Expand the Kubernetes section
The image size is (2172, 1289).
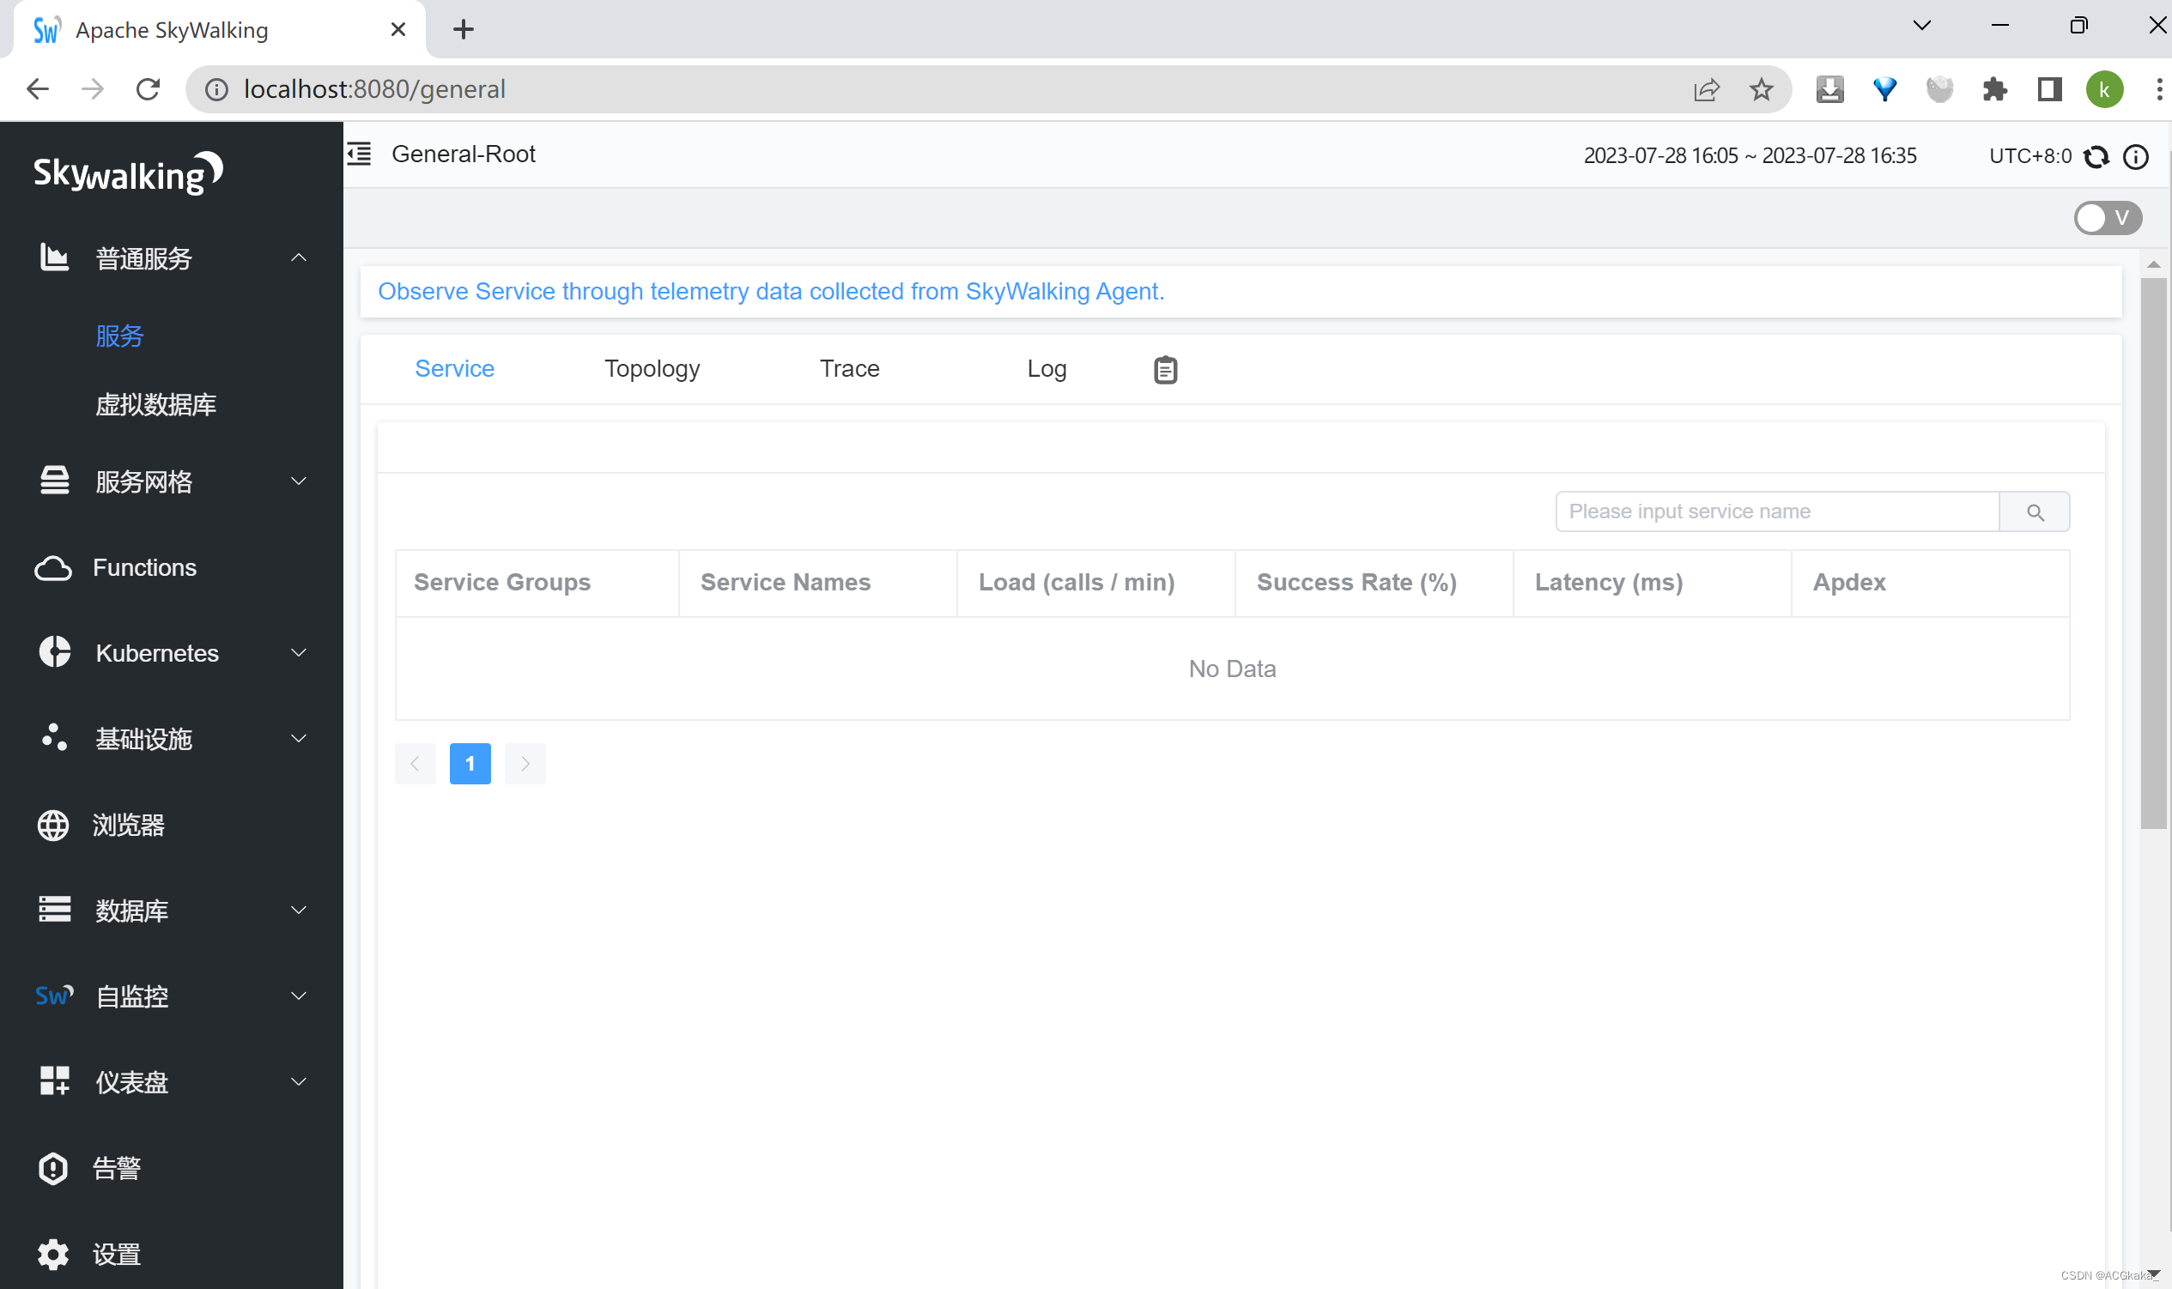298,652
